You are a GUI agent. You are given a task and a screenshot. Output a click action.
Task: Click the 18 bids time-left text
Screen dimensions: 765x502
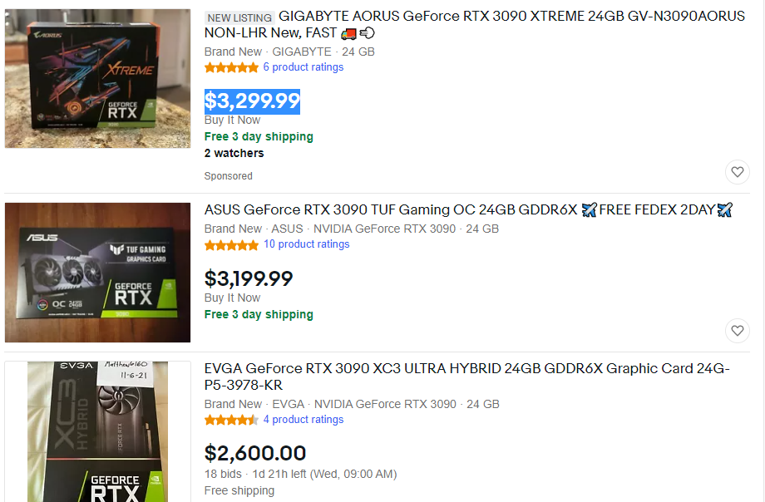(x=300, y=475)
